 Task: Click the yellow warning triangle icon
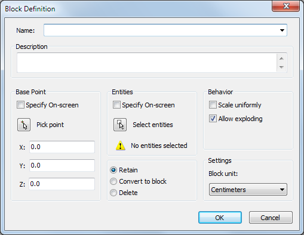[121, 146]
